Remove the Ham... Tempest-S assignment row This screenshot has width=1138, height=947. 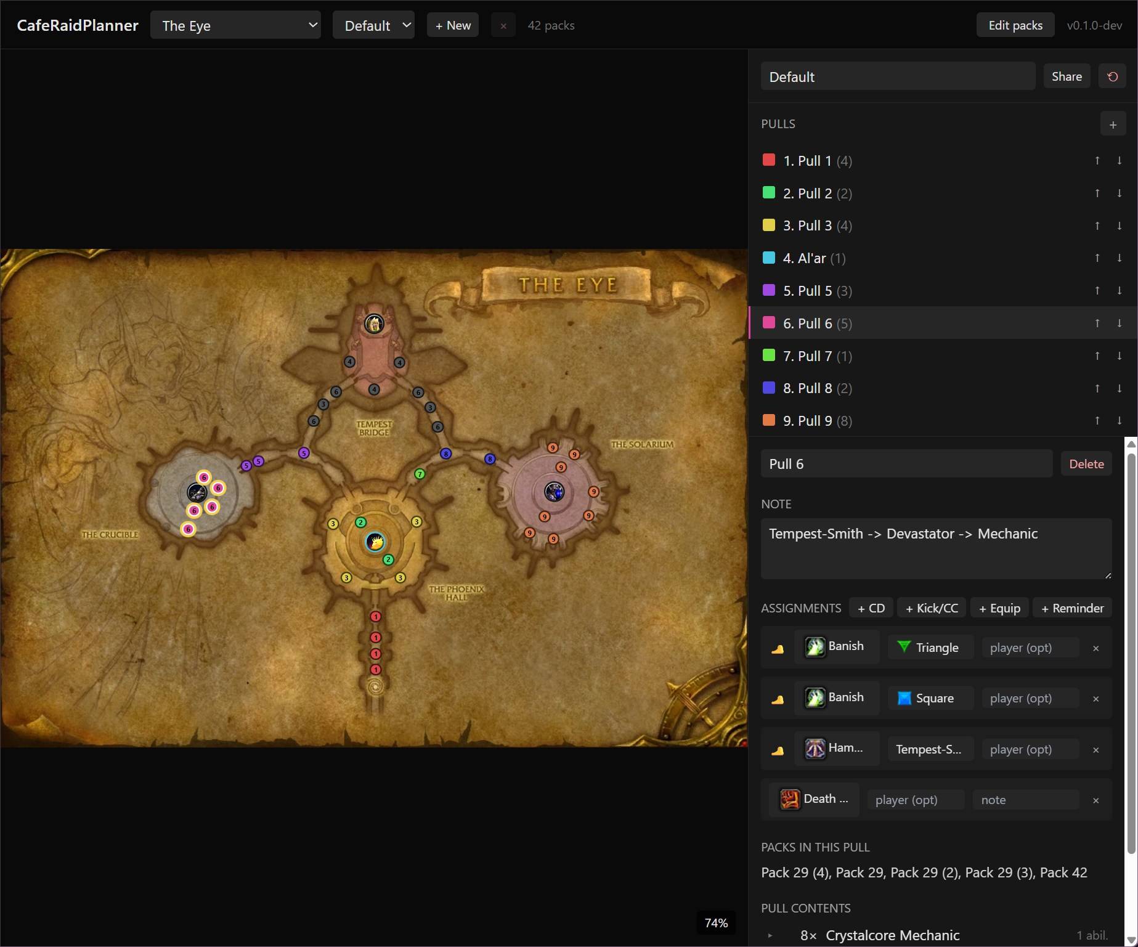click(x=1095, y=750)
